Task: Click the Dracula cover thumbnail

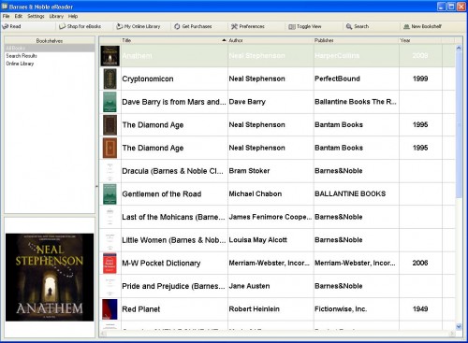Action: click(110, 171)
